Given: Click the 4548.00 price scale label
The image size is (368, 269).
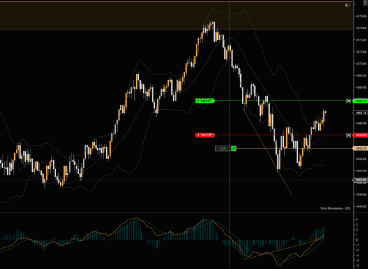Looking at the screenshot, I should 361,194.
